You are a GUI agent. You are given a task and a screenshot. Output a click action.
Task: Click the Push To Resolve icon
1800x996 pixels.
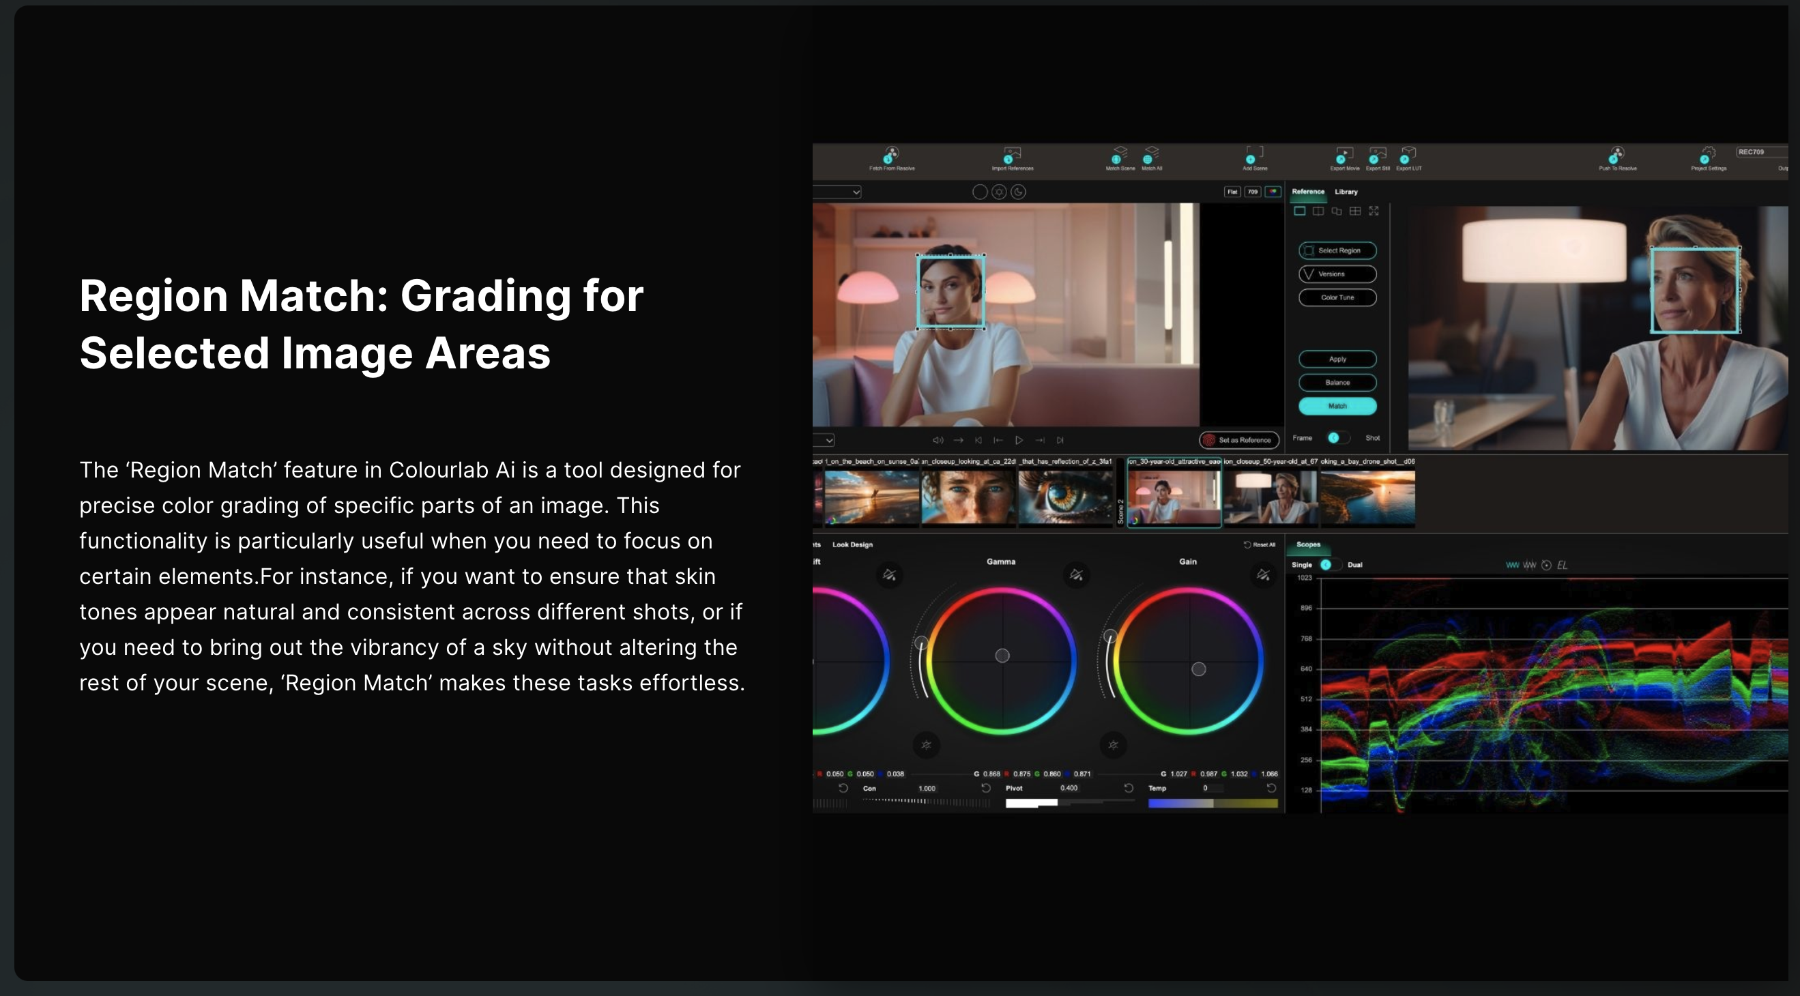pos(1617,154)
